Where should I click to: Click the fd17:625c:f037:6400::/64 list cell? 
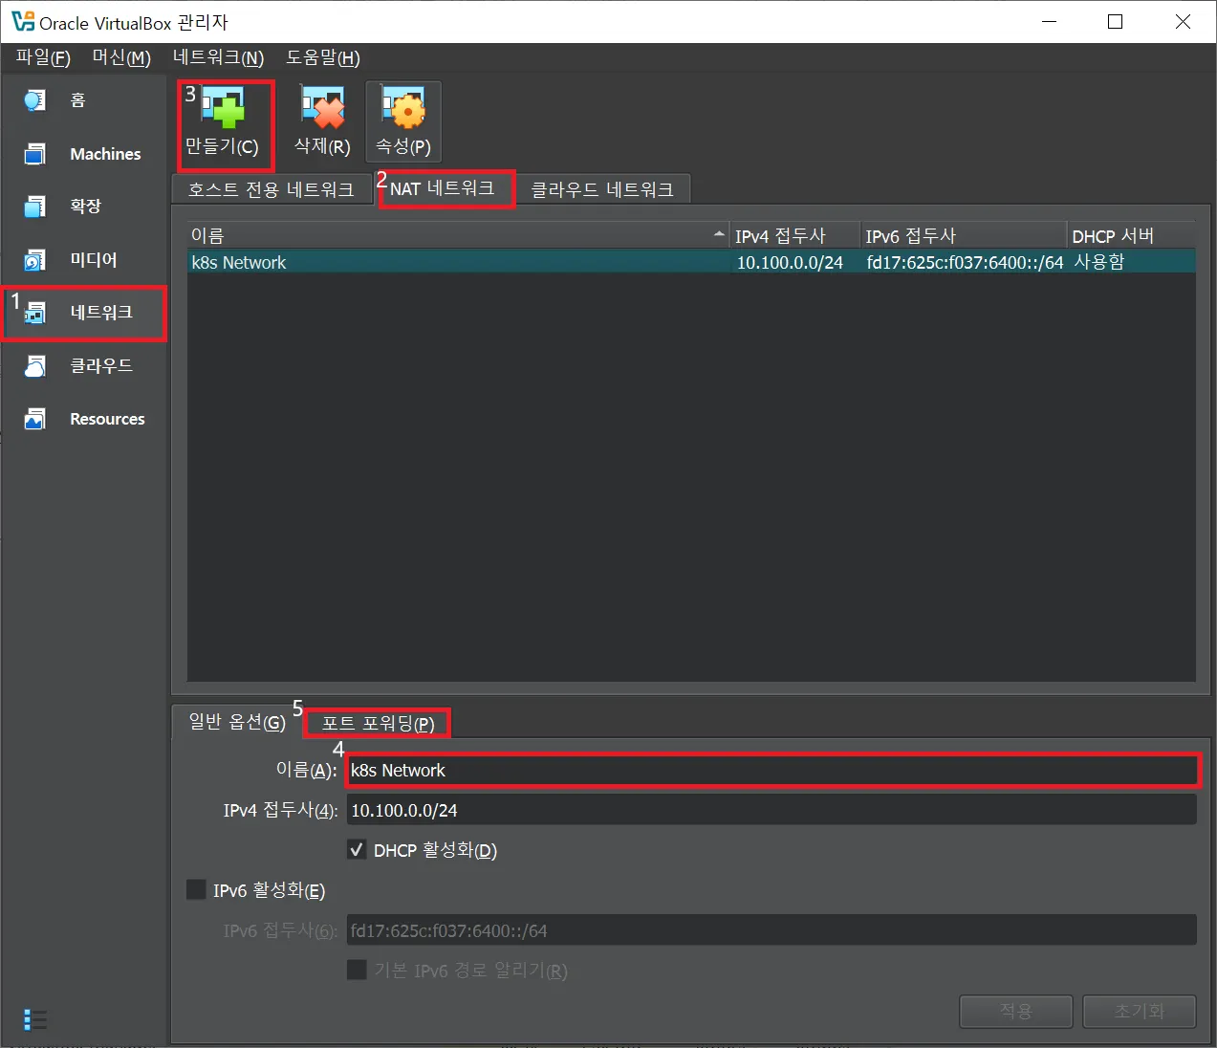[965, 262]
